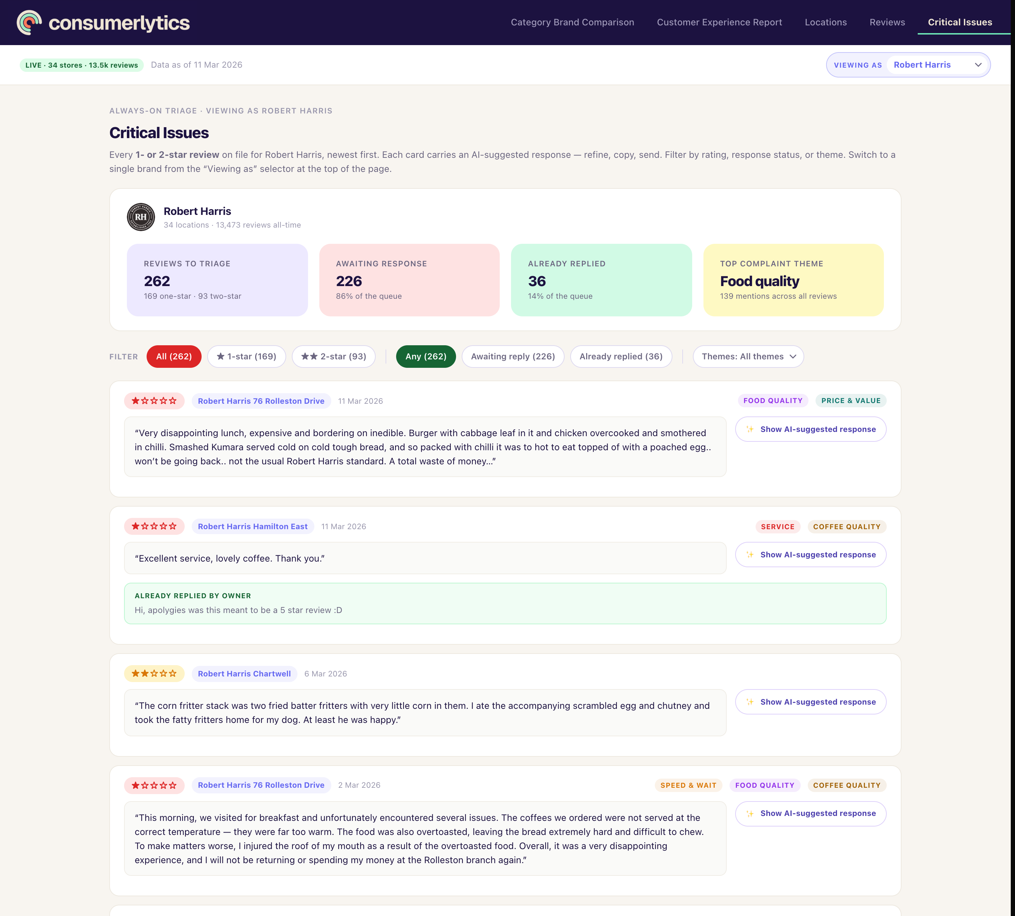The image size is (1015, 916).
Task: Click the '6 Mar 2026' date on Chartwell review
Action: coord(325,674)
